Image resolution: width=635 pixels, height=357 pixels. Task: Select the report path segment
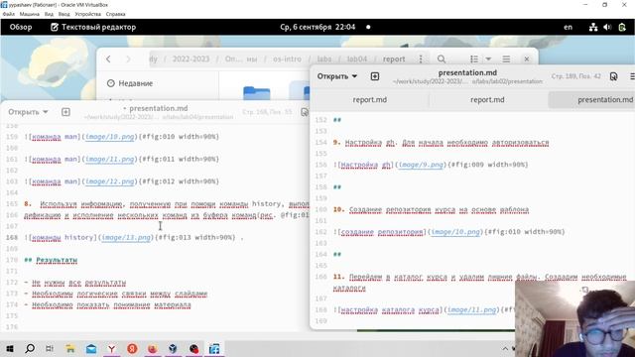(x=394, y=59)
